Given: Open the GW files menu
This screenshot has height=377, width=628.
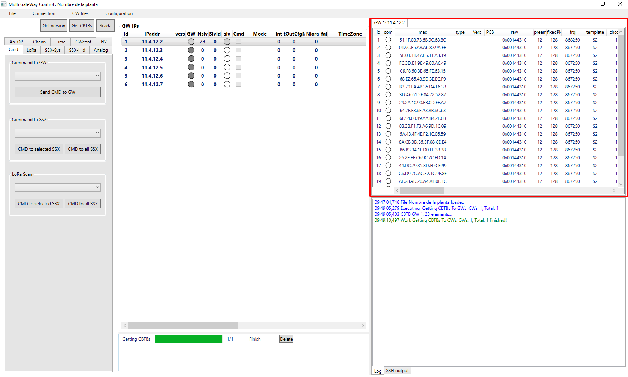Looking at the screenshot, I should tap(80, 13).
